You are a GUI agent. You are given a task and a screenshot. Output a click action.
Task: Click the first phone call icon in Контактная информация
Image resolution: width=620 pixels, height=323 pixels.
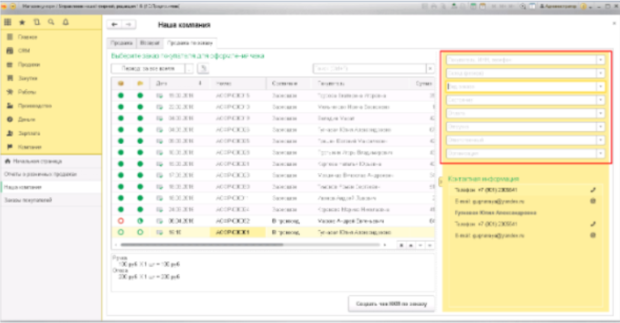point(593,190)
